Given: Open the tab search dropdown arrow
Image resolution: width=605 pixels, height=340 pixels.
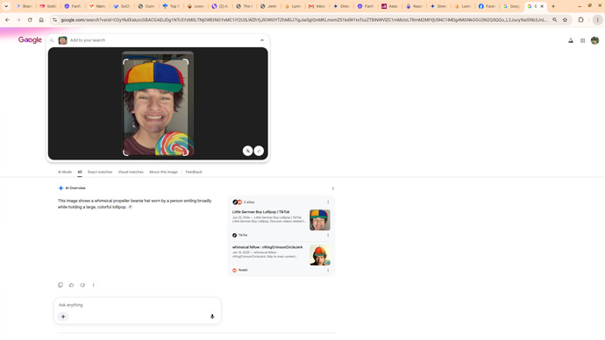Looking at the screenshot, I should (6, 6).
